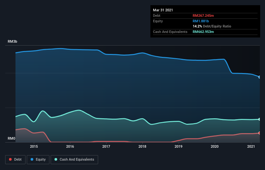
Task: Select the teal Cash endpoint marker
Action: (259, 119)
